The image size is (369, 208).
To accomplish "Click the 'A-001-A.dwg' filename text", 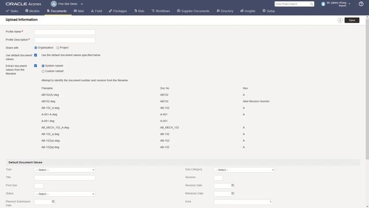I will click(49, 114).
